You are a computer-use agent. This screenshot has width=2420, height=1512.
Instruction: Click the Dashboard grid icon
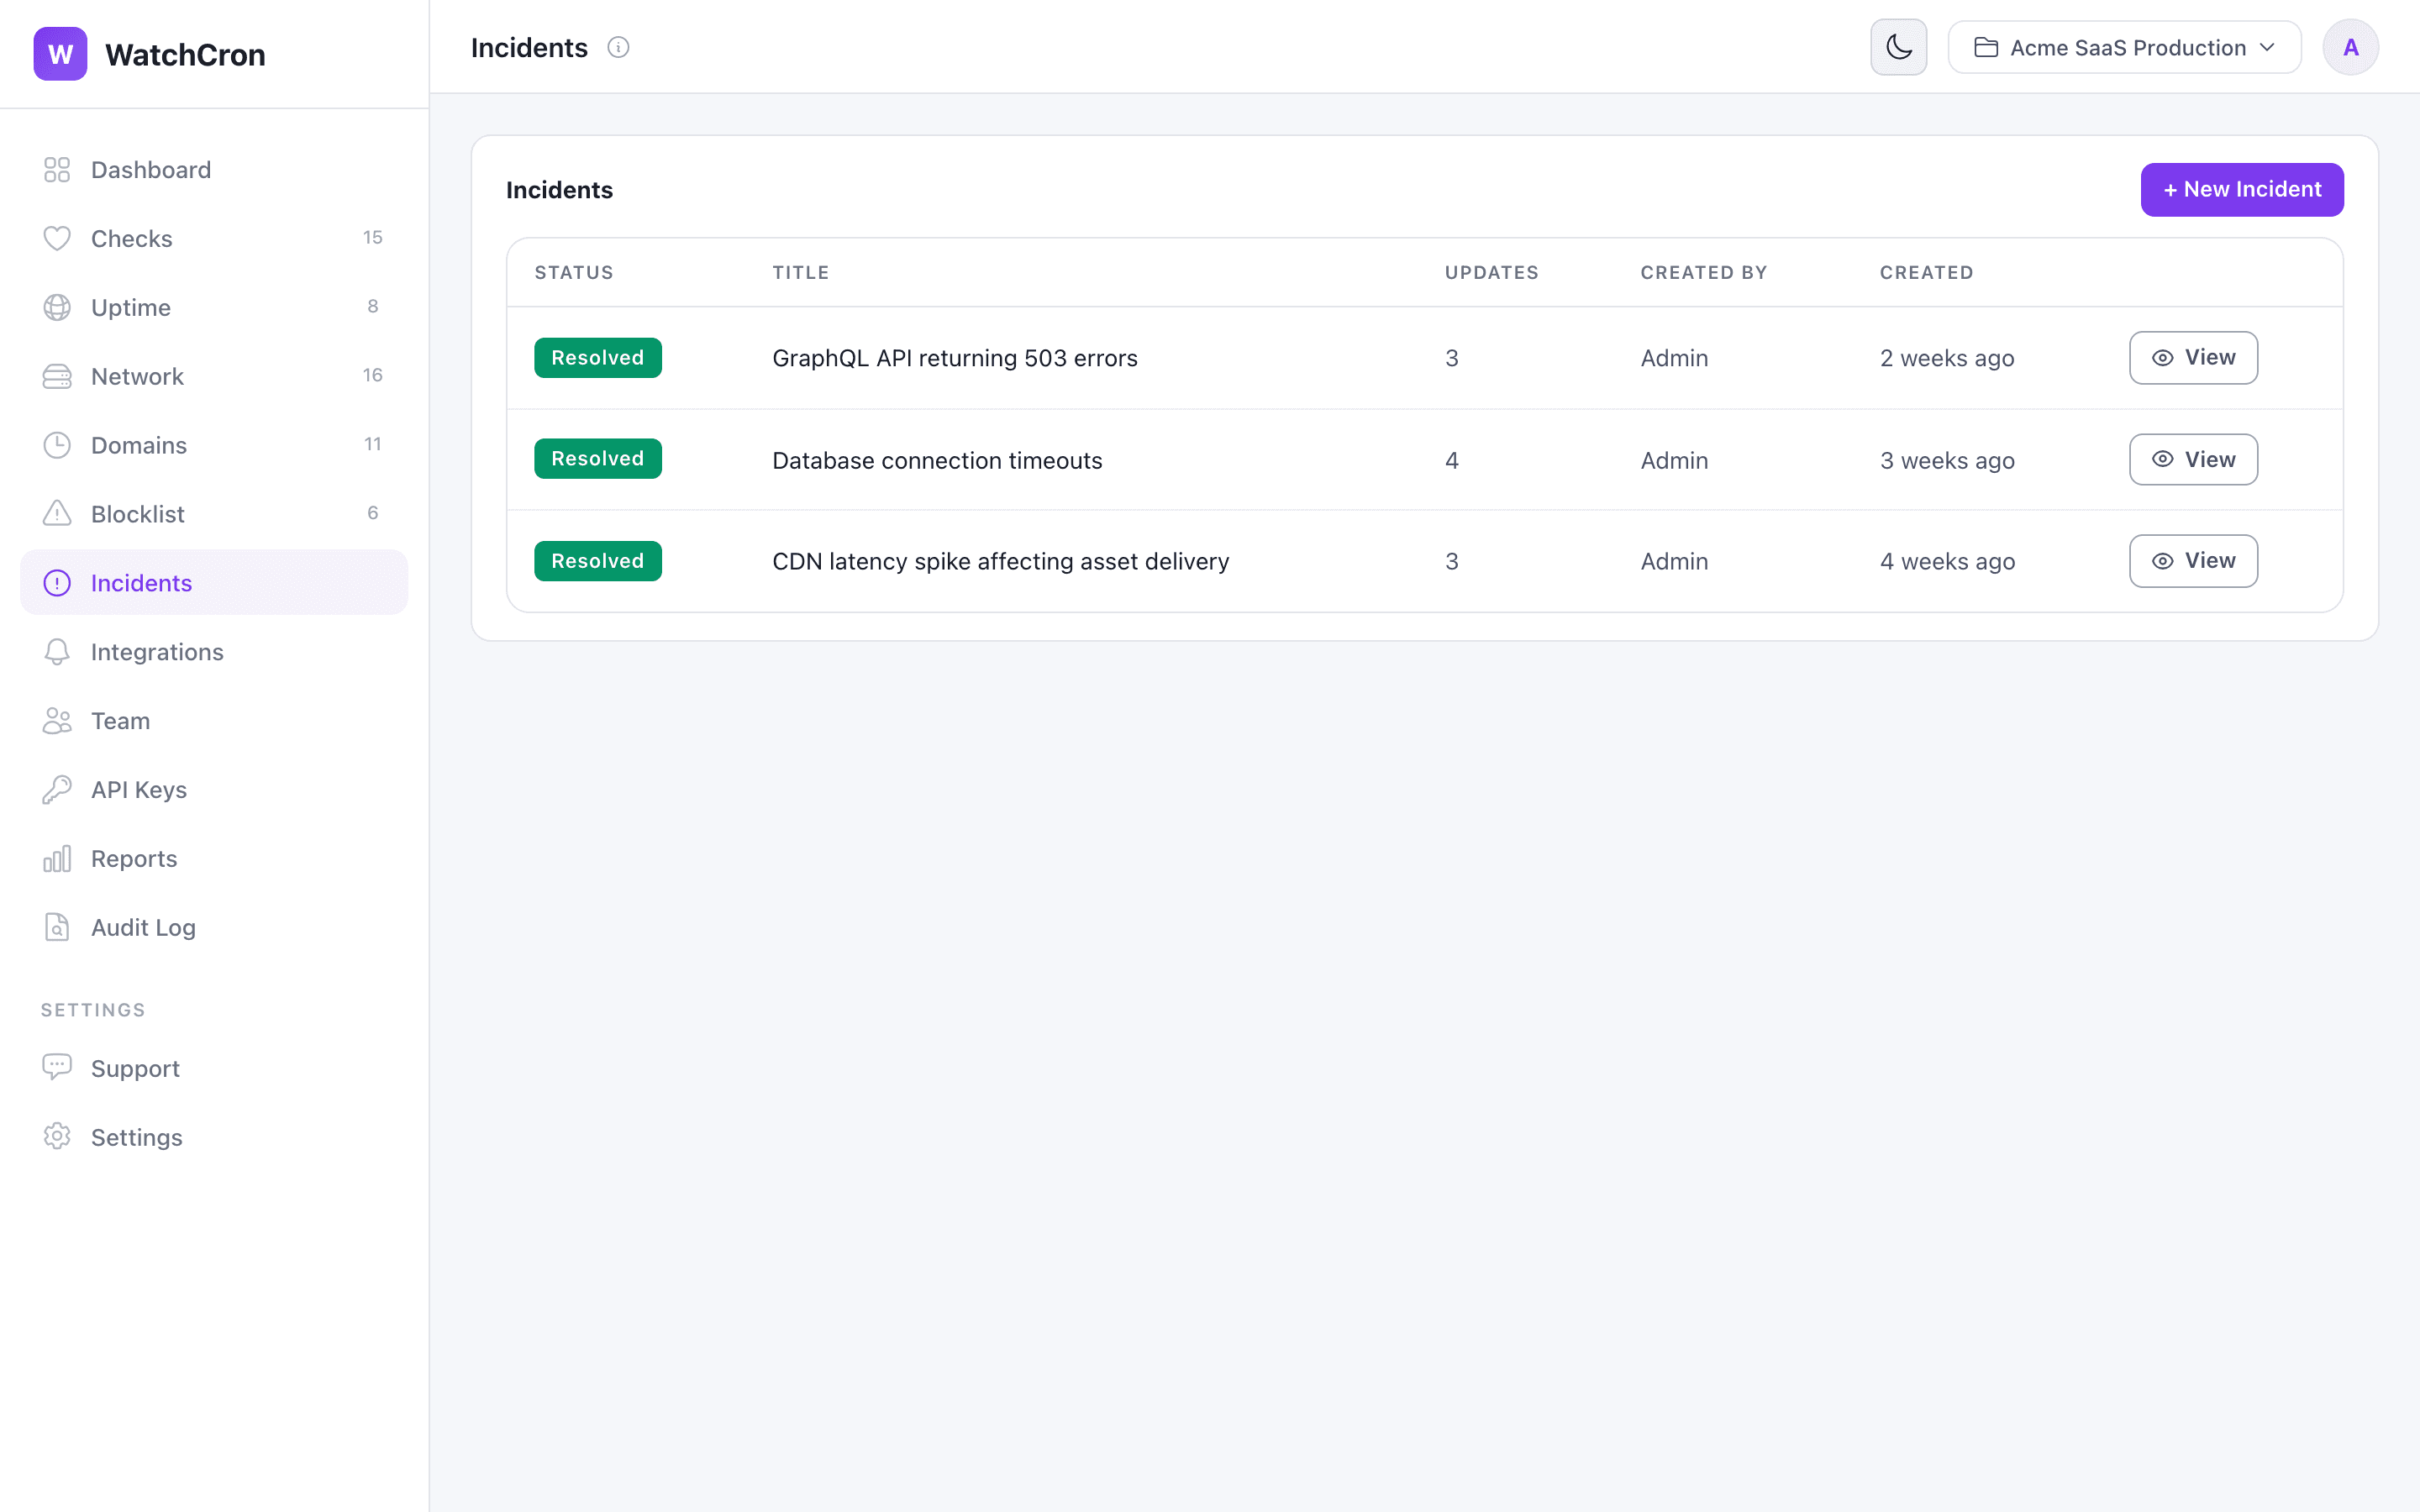[x=57, y=170]
